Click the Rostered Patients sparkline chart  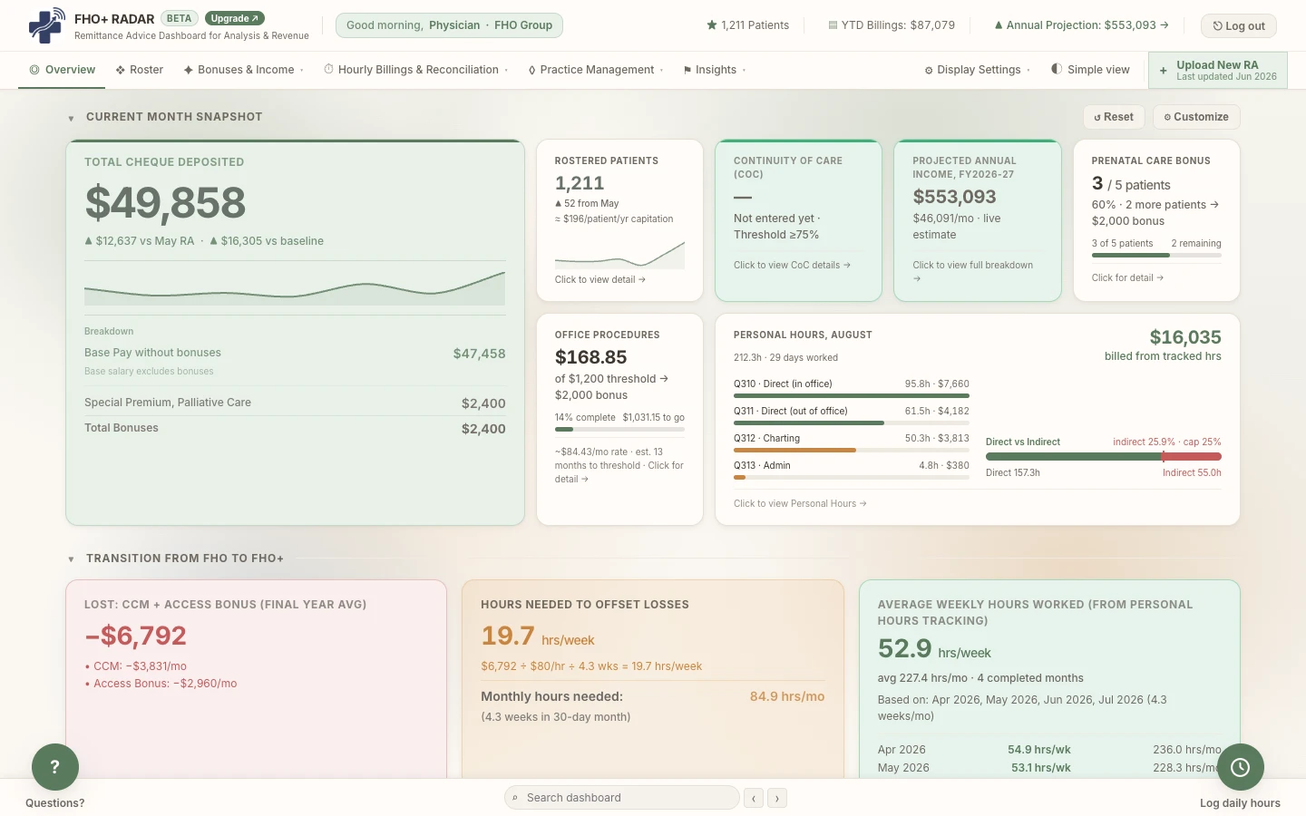[619, 254]
